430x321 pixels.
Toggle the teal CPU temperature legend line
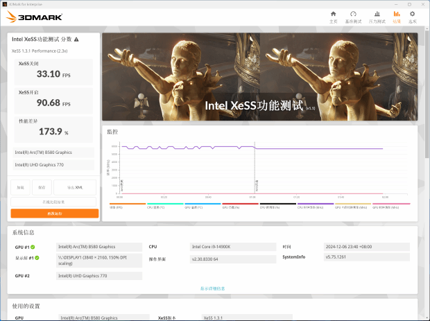[x=165, y=204]
